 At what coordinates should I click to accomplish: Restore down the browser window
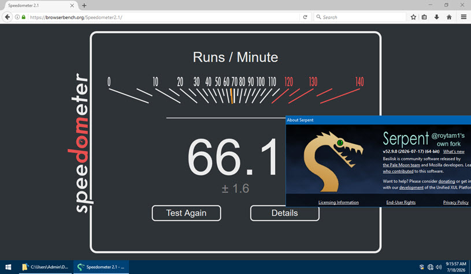(446, 5)
